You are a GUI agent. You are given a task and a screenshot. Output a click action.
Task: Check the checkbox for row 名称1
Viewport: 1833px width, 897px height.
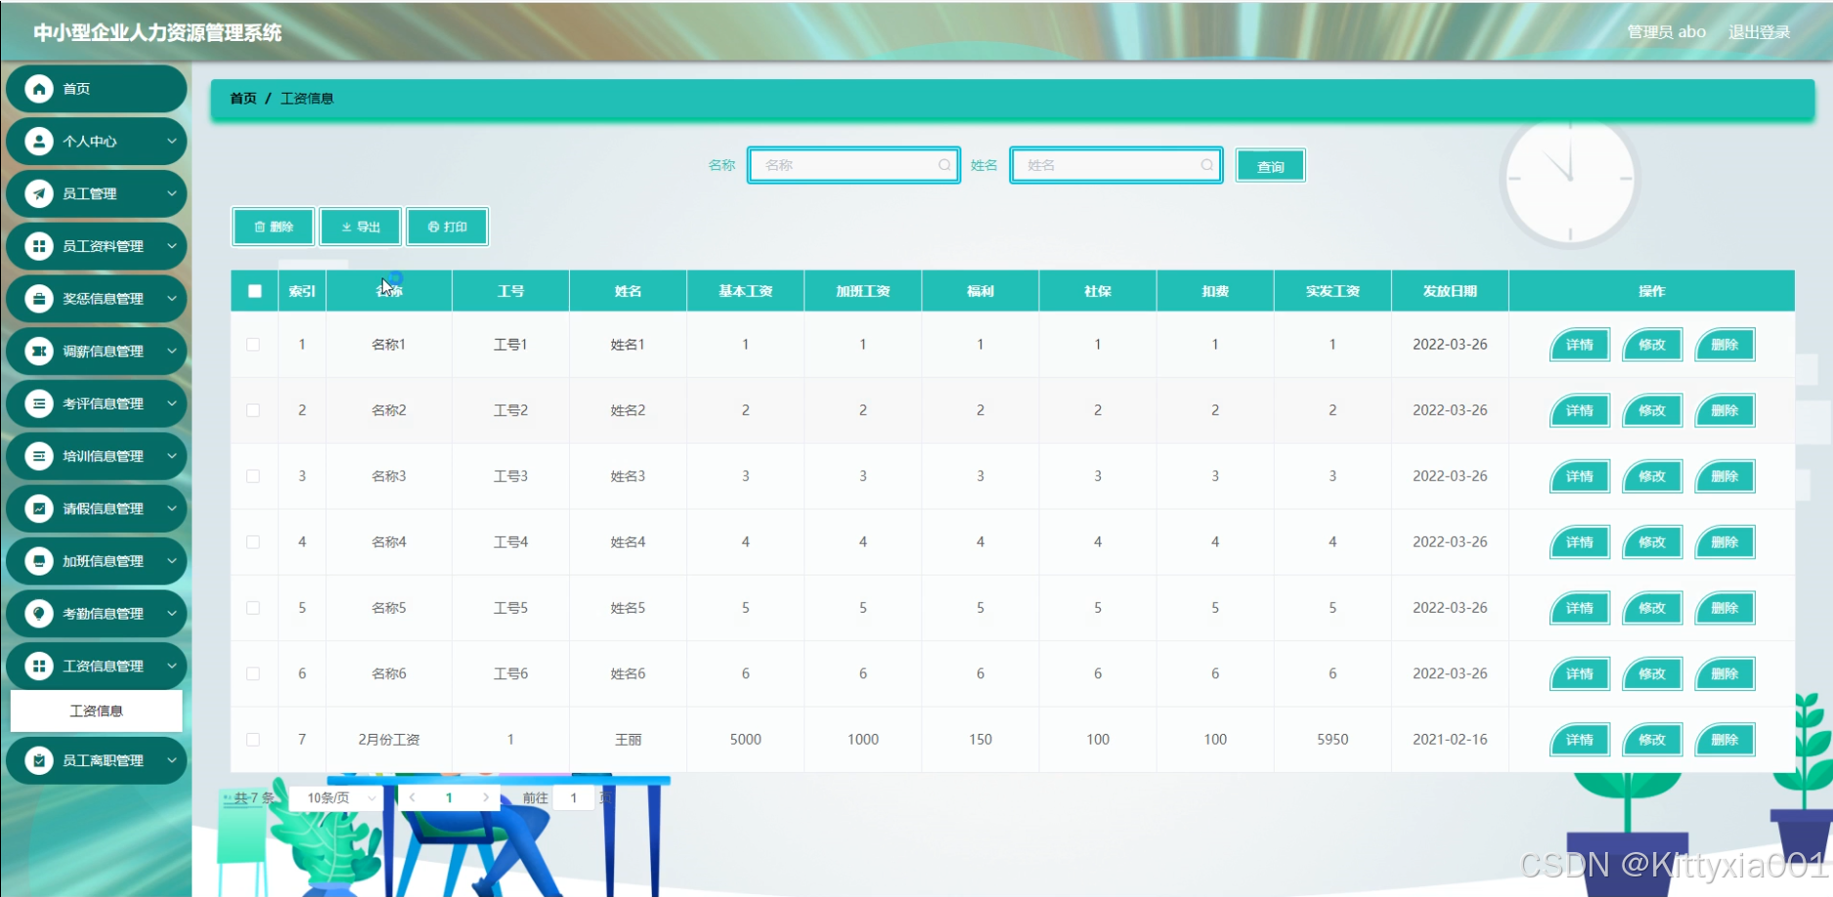[253, 345]
